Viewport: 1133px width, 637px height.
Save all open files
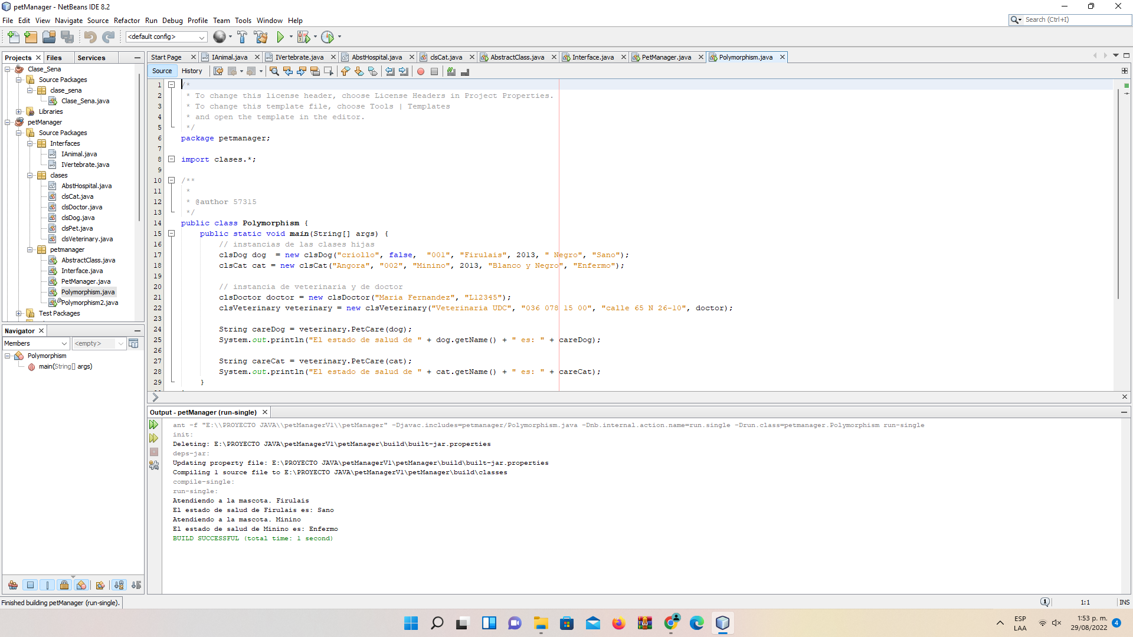[67, 37]
